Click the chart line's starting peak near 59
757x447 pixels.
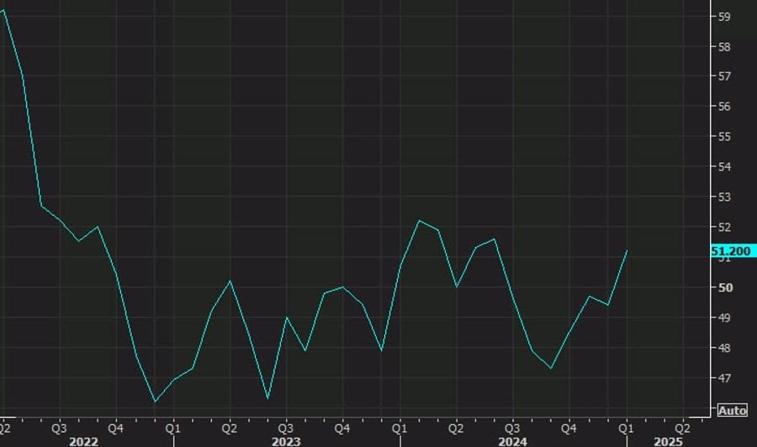[4, 10]
